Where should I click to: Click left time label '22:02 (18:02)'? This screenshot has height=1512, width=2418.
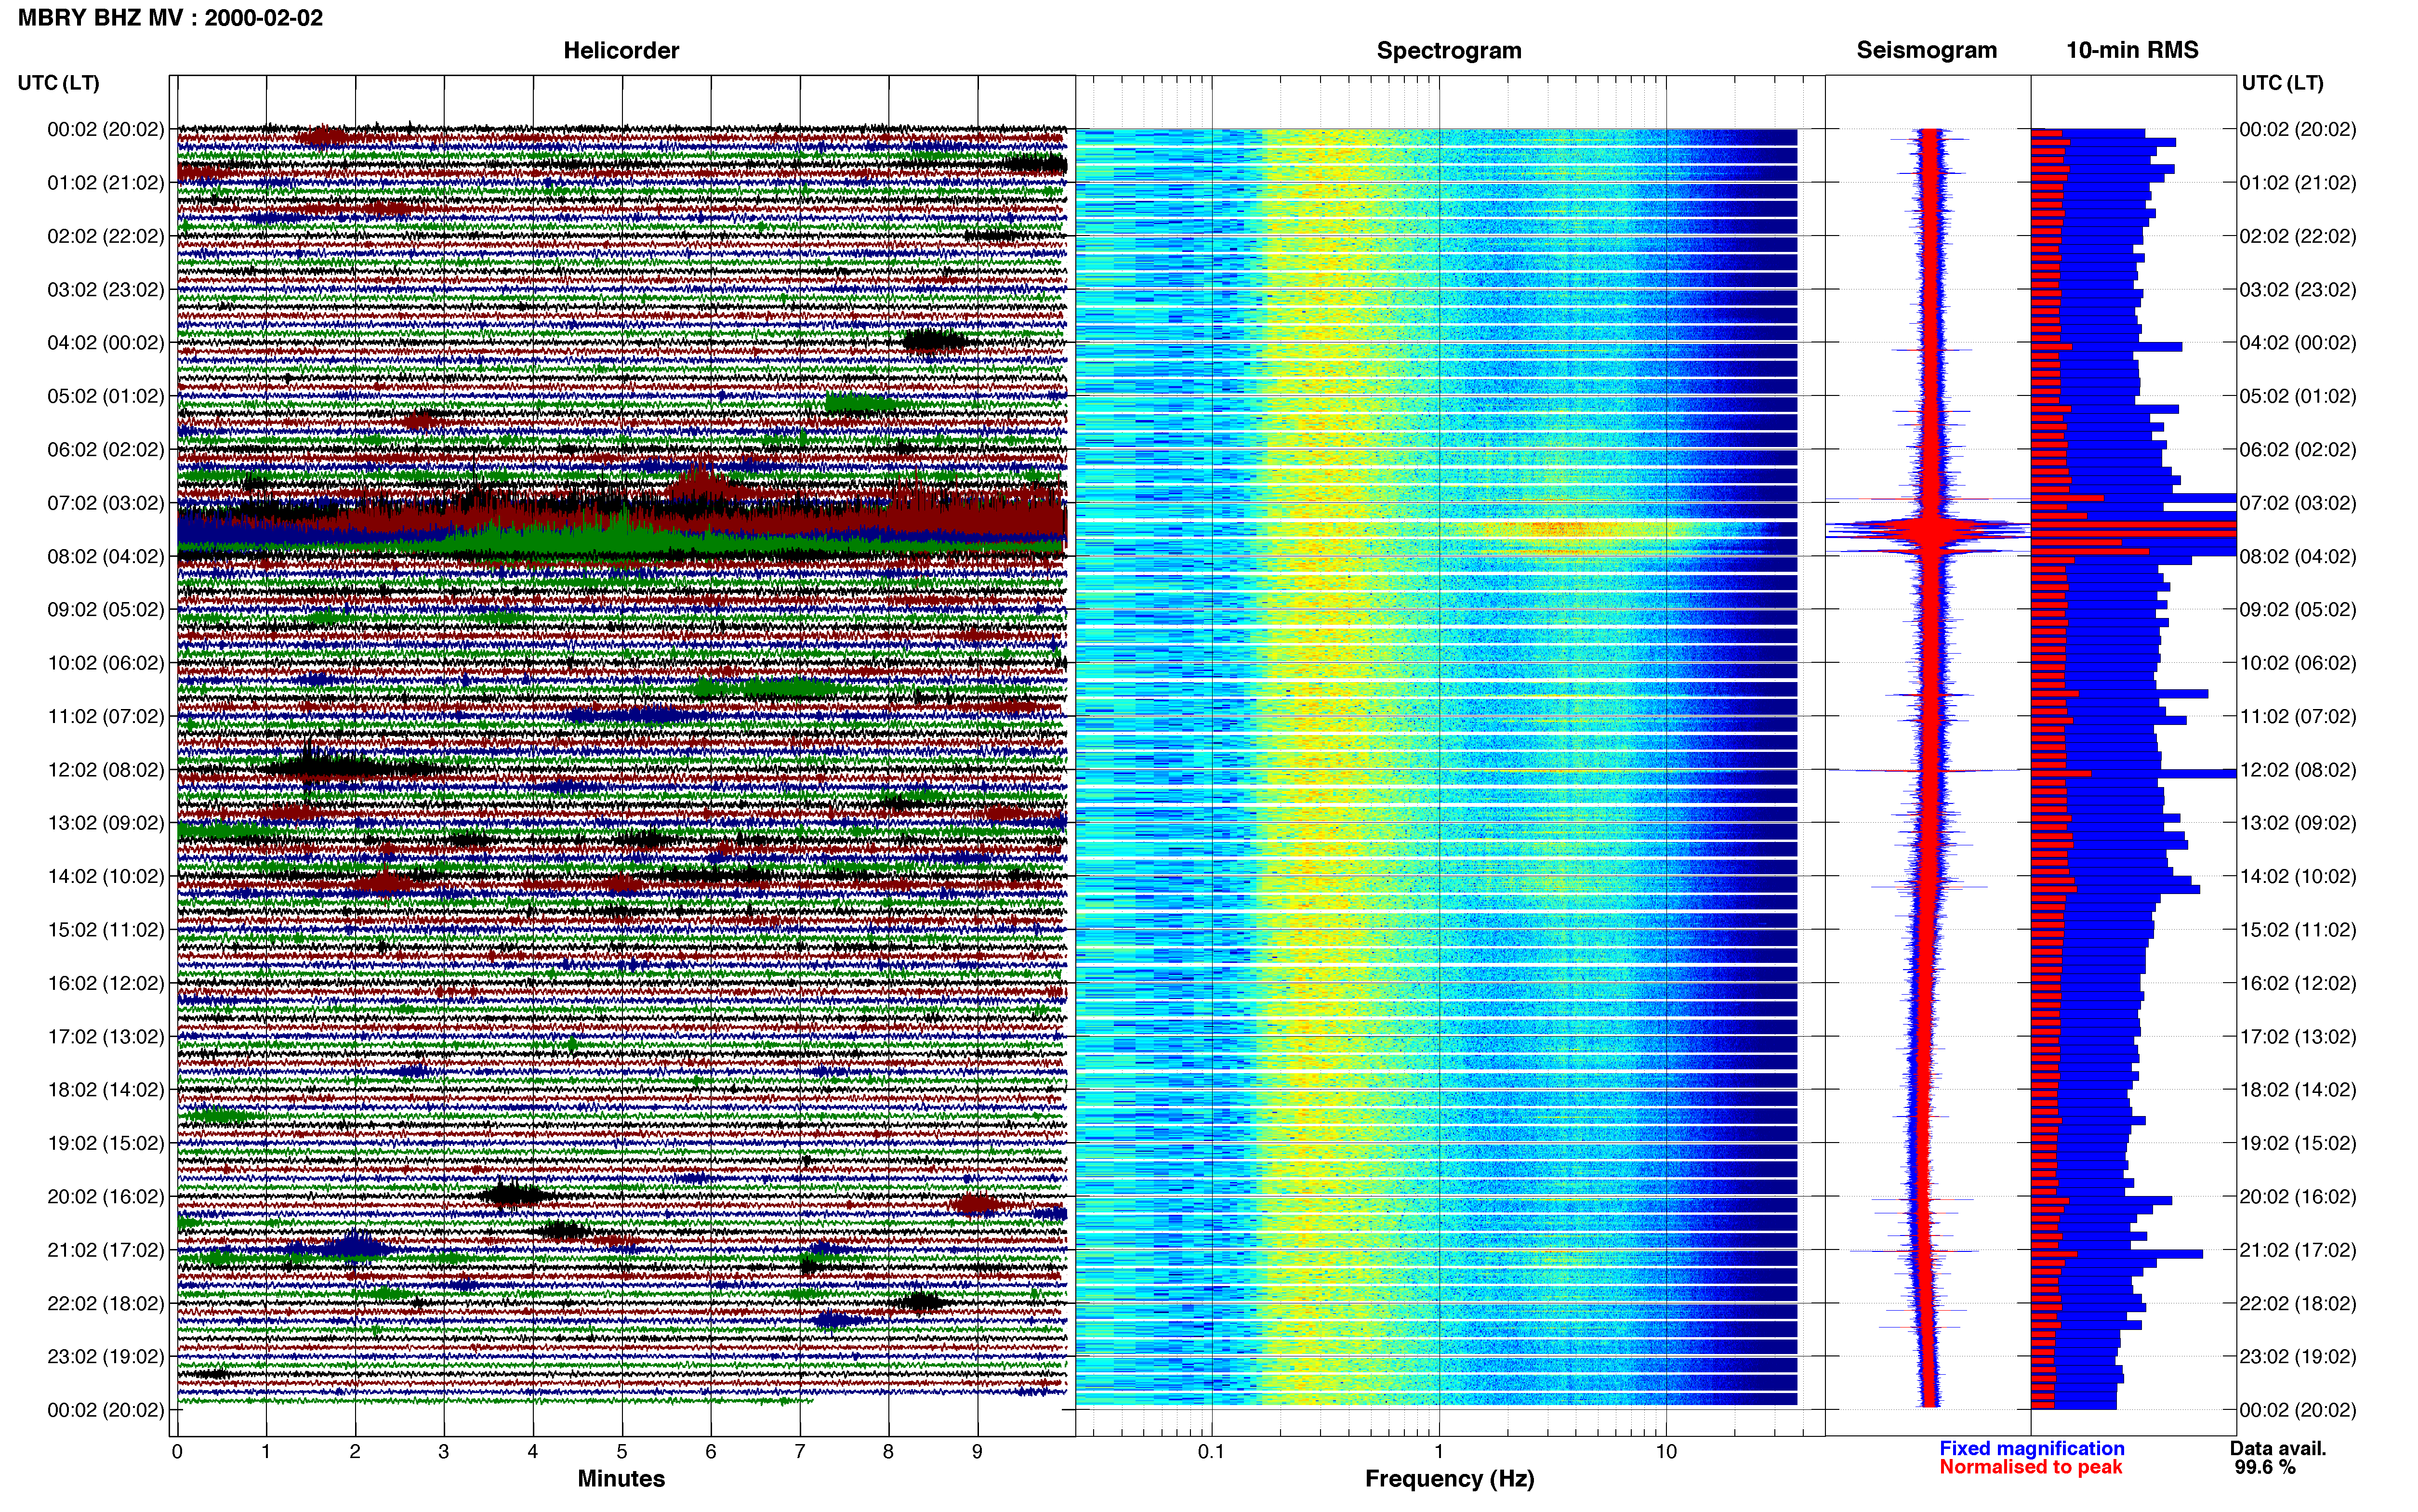[x=105, y=1303]
